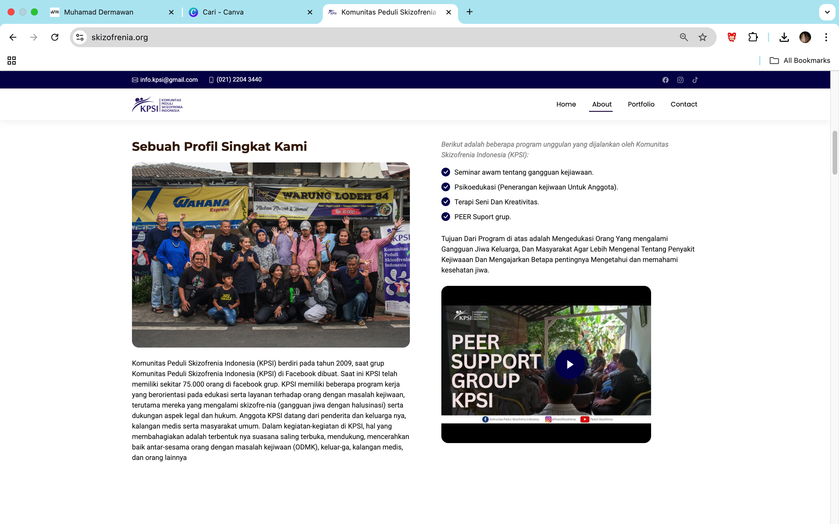This screenshot has width=839, height=524.
Task: Click the bookmark star icon
Action: point(702,38)
